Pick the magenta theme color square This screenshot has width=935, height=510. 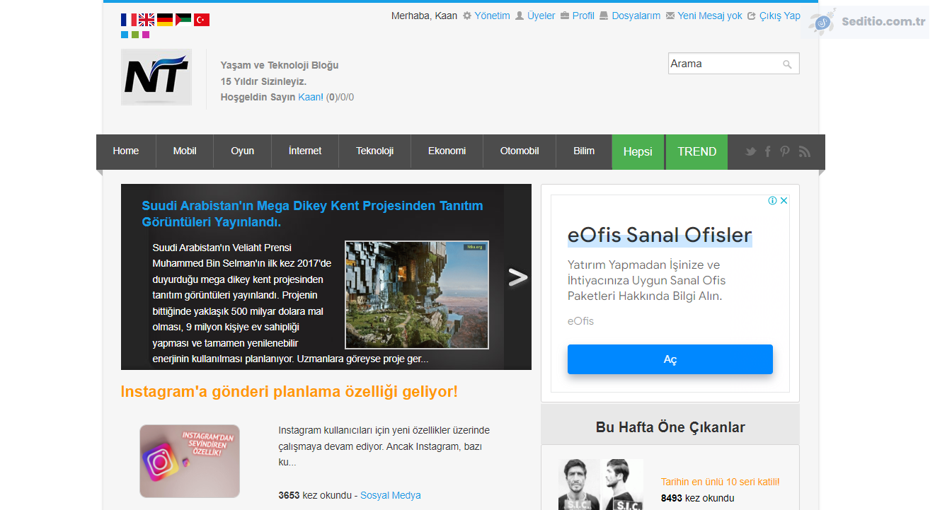tap(146, 35)
